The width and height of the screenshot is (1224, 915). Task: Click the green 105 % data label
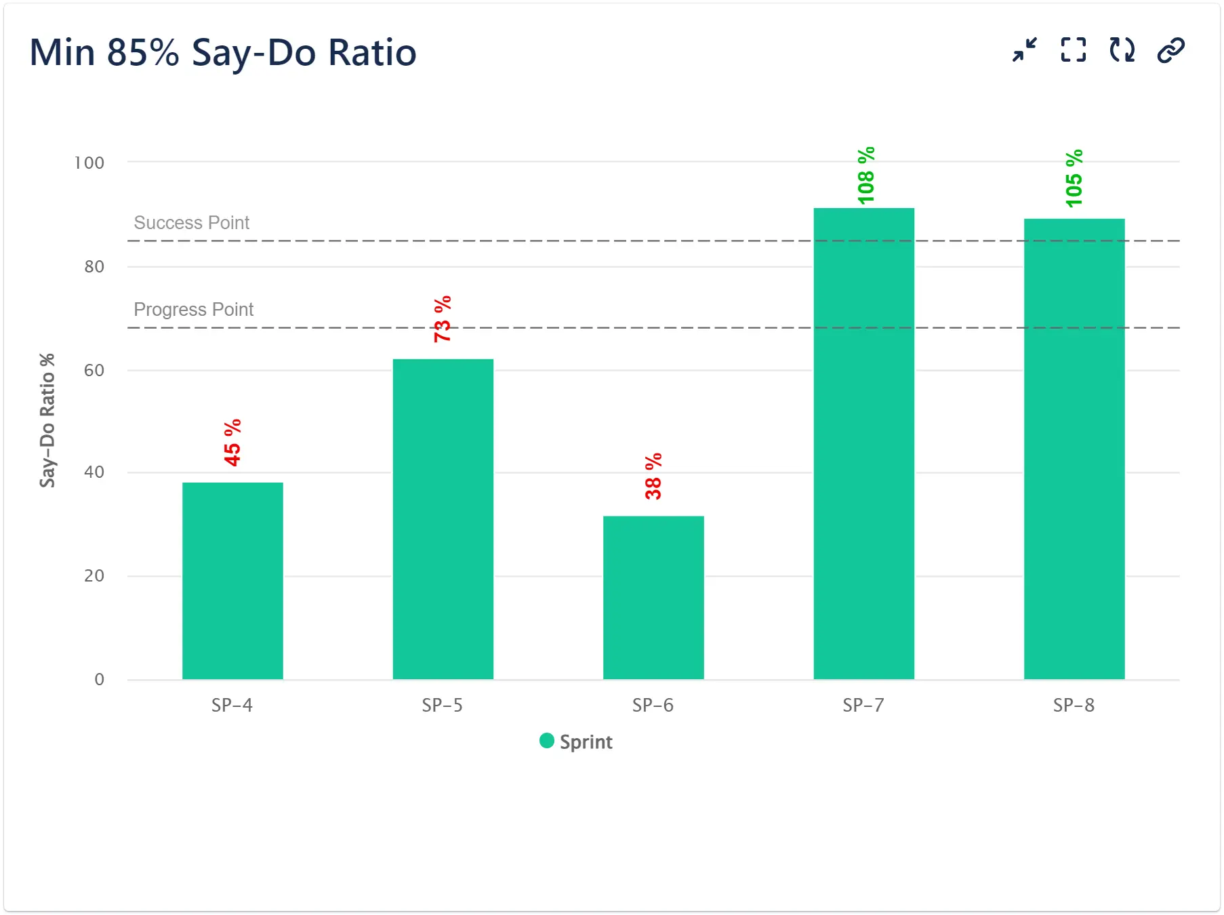click(x=1074, y=178)
